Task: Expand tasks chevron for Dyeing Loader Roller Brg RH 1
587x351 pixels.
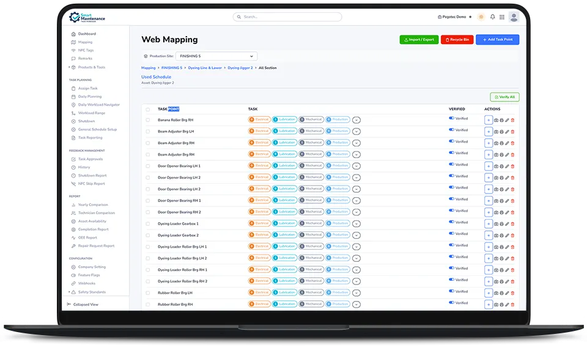Action: tap(356, 270)
